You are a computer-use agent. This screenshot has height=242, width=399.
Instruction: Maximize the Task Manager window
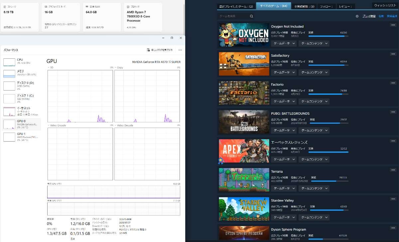pos(172,38)
